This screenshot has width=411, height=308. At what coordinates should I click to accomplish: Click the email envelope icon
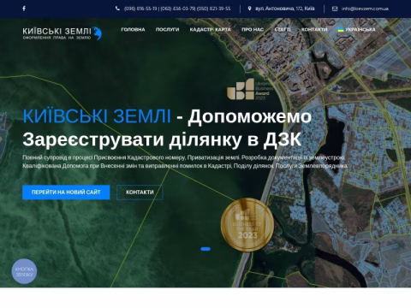click(x=335, y=9)
